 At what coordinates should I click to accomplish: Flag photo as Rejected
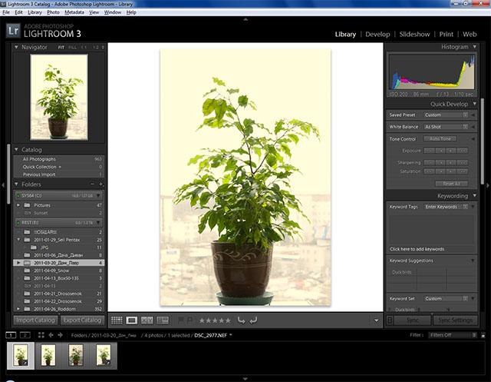189,321
